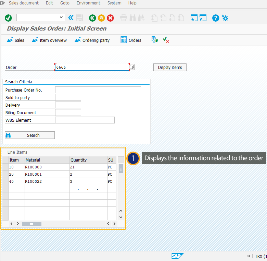
Task: Click the Purchase Order No. field
Action: point(98,90)
